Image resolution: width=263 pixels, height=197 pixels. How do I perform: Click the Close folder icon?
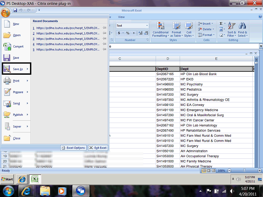[x=7, y=138]
